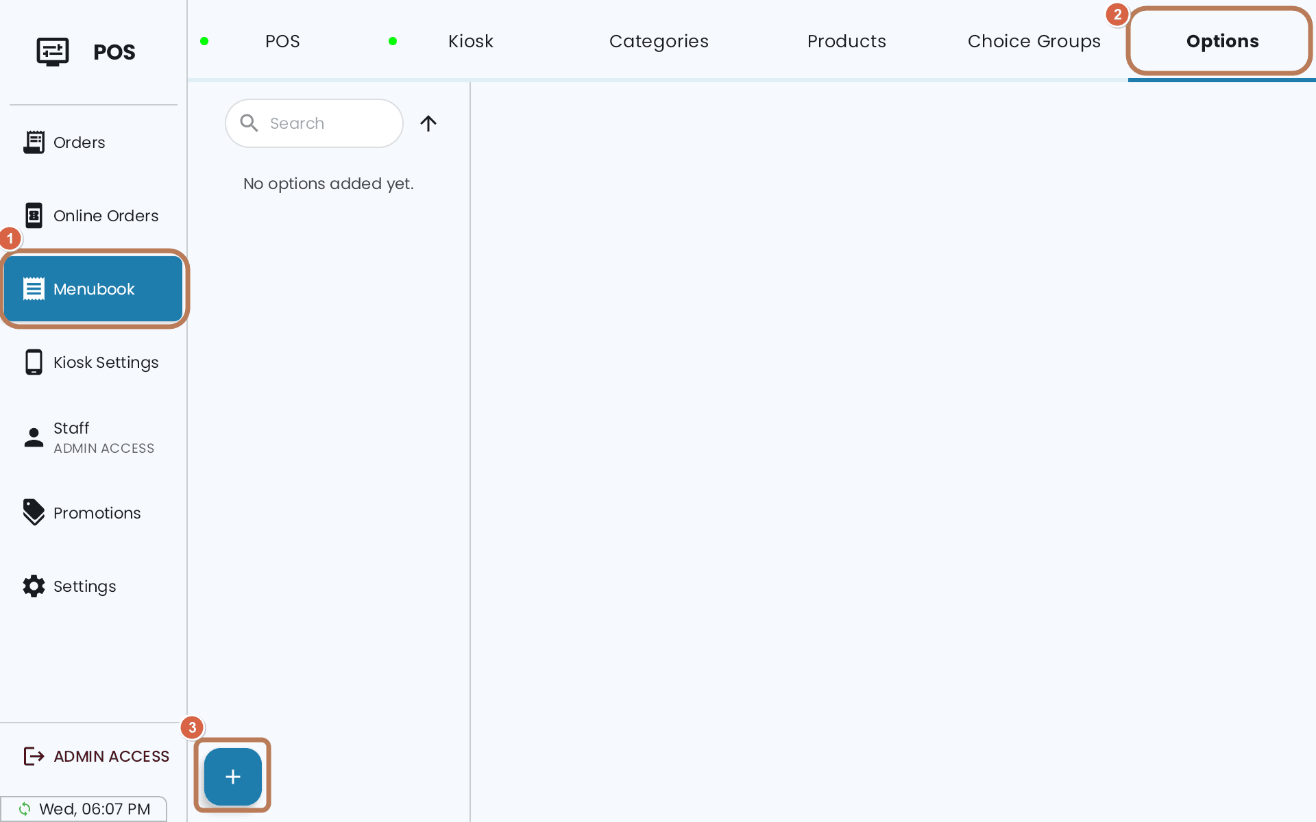Open the Categories tab
Screen dimensions: 1316x822
click(x=659, y=41)
